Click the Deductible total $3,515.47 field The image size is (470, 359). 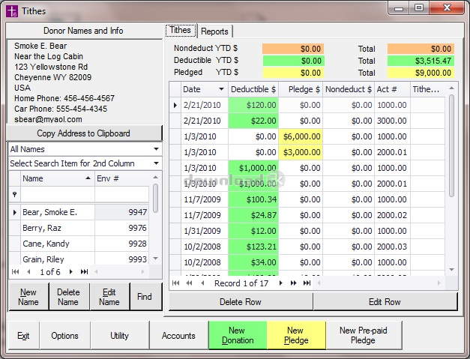pyautogui.click(x=421, y=61)
